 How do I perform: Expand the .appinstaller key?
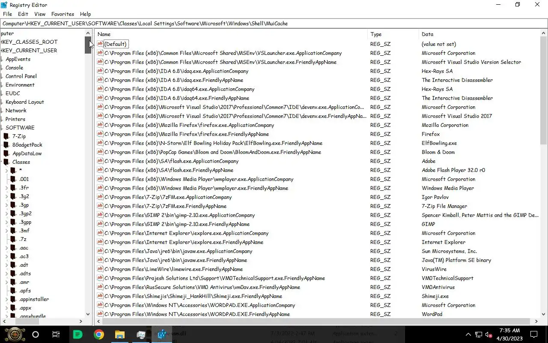pos(7,299)
